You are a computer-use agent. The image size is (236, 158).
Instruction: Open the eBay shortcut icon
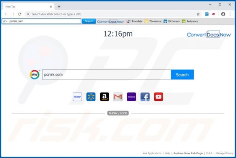pos(78,97)
